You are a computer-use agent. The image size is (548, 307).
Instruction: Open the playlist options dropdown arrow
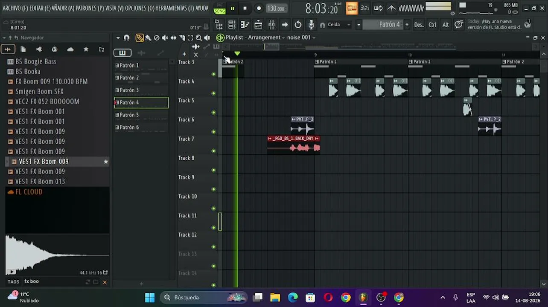118,38
